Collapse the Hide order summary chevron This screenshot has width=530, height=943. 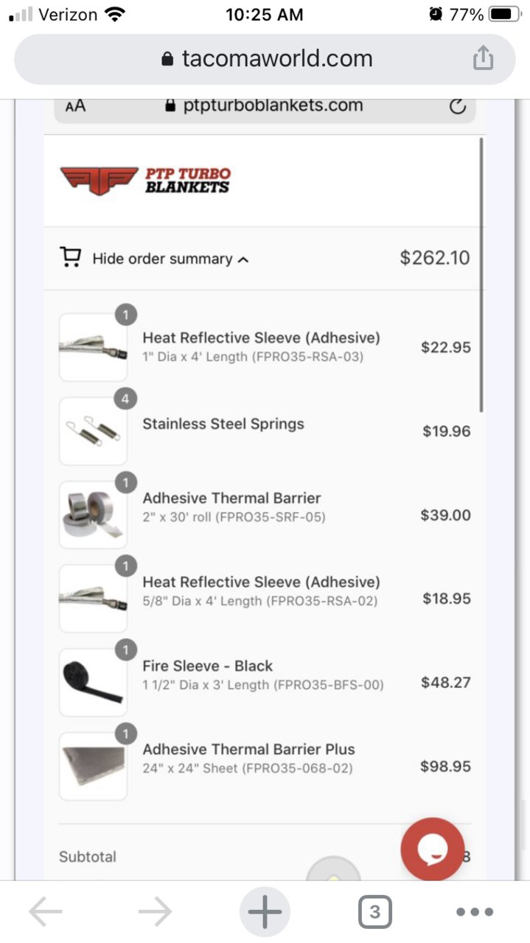243,260
